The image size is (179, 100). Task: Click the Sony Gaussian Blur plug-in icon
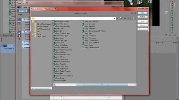tap(55, 26)
